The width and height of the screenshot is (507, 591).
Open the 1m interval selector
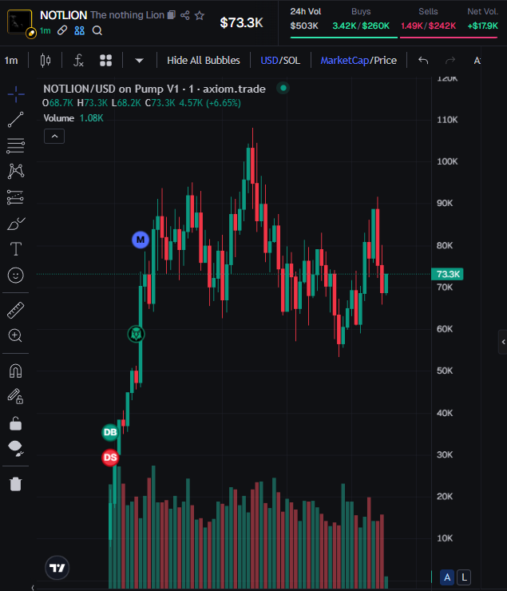11,61
